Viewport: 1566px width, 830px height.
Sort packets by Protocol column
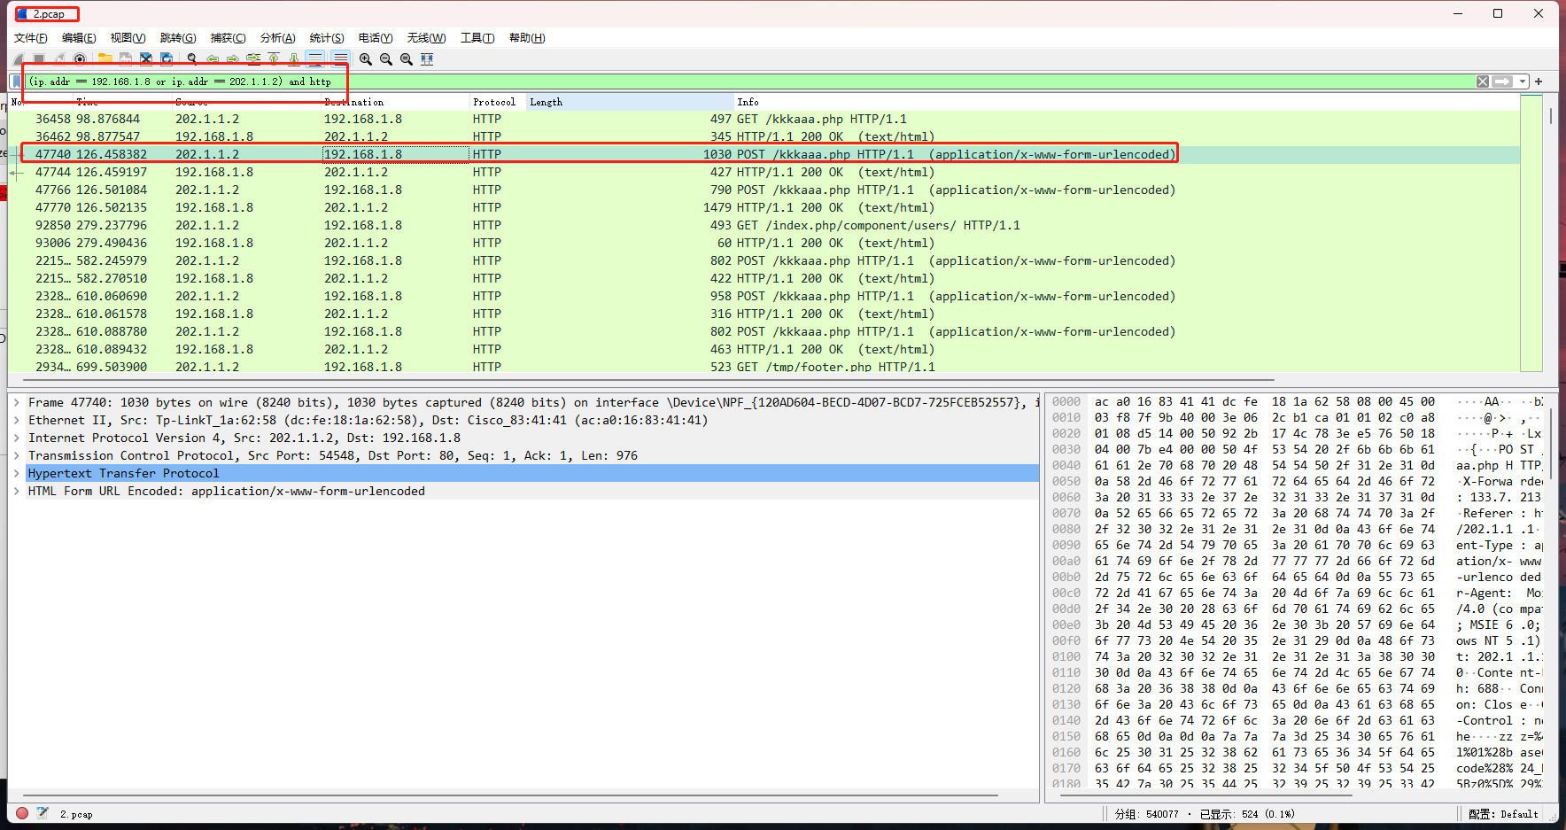pos(497,102)
